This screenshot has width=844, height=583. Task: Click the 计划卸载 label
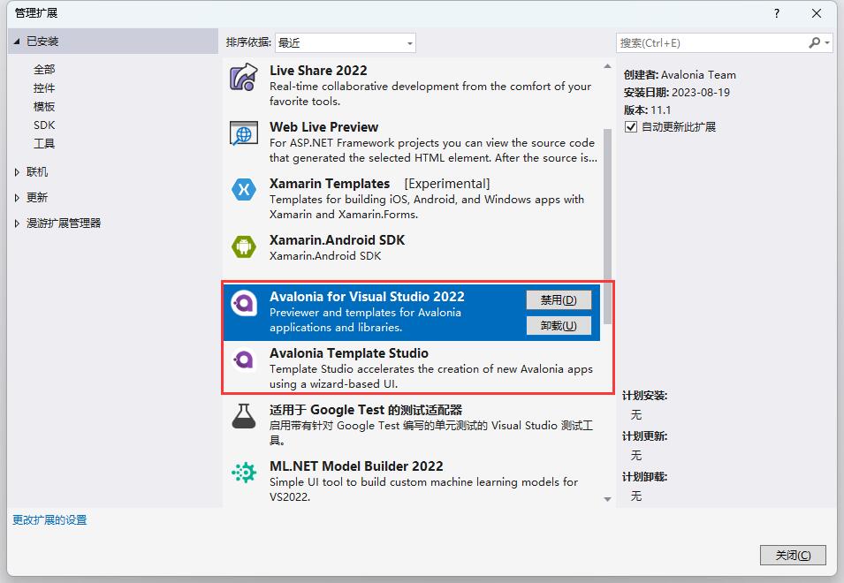pyautogui.click(x=645, y=477)
